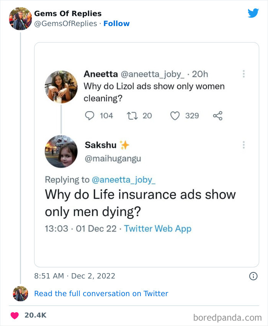Image resolution: width=268 pixels, height=326 pixels.
Task: Click the @GemsOfReplies handle
Action: click(65, 23)
